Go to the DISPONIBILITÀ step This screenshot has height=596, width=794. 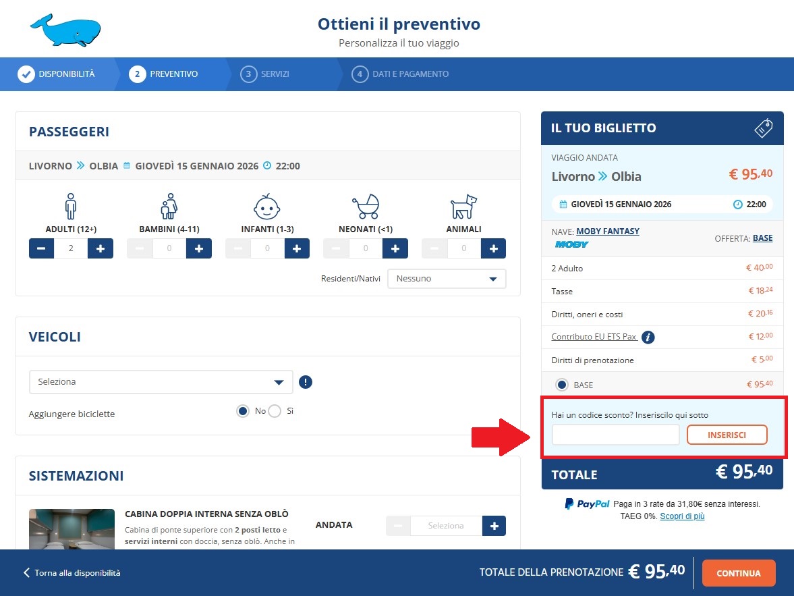[57, 74]
